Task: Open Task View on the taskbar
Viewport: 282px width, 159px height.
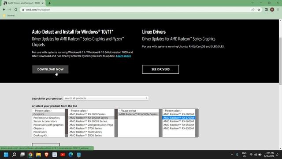Action: (x=22, y=155)
